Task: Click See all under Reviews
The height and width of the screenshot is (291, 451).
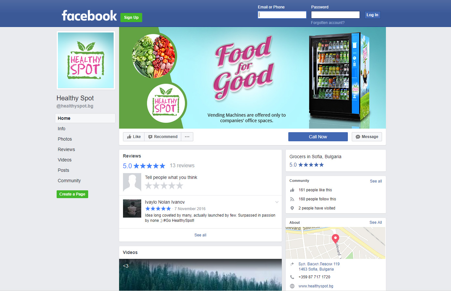Action: click(200, 235)
